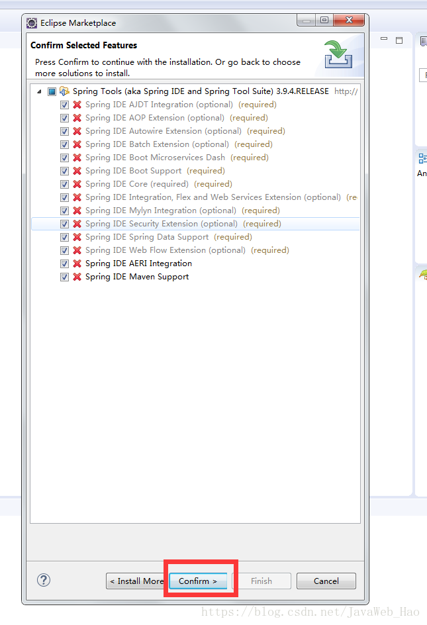This screenshot has width=427, height=625.
Task: Uncheck Spring IDE Core checkbox
Action: 64,184
